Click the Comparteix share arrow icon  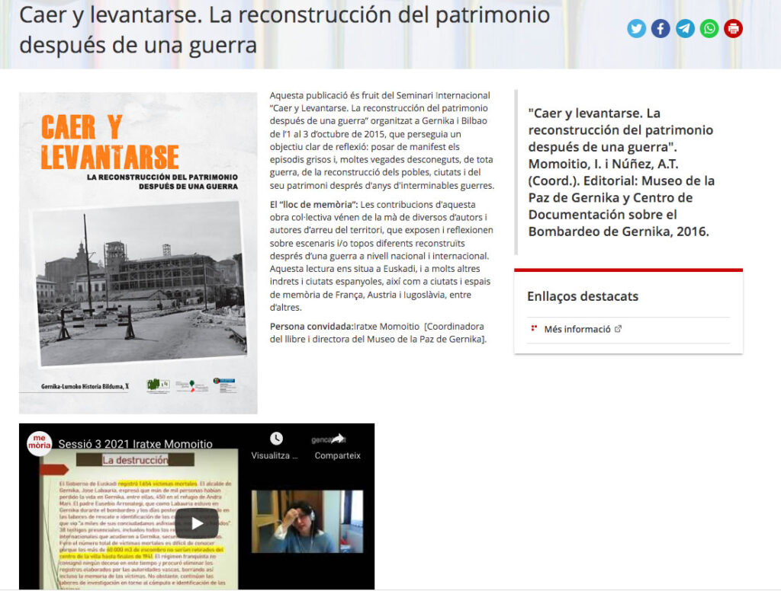click(x=337, y=439)
